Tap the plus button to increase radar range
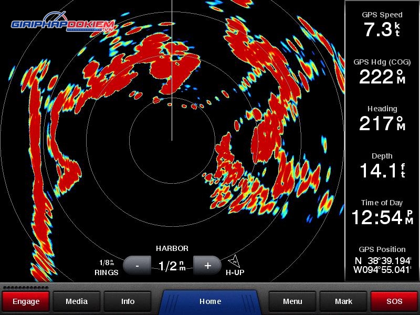420x315 pixels. [207, 266]
